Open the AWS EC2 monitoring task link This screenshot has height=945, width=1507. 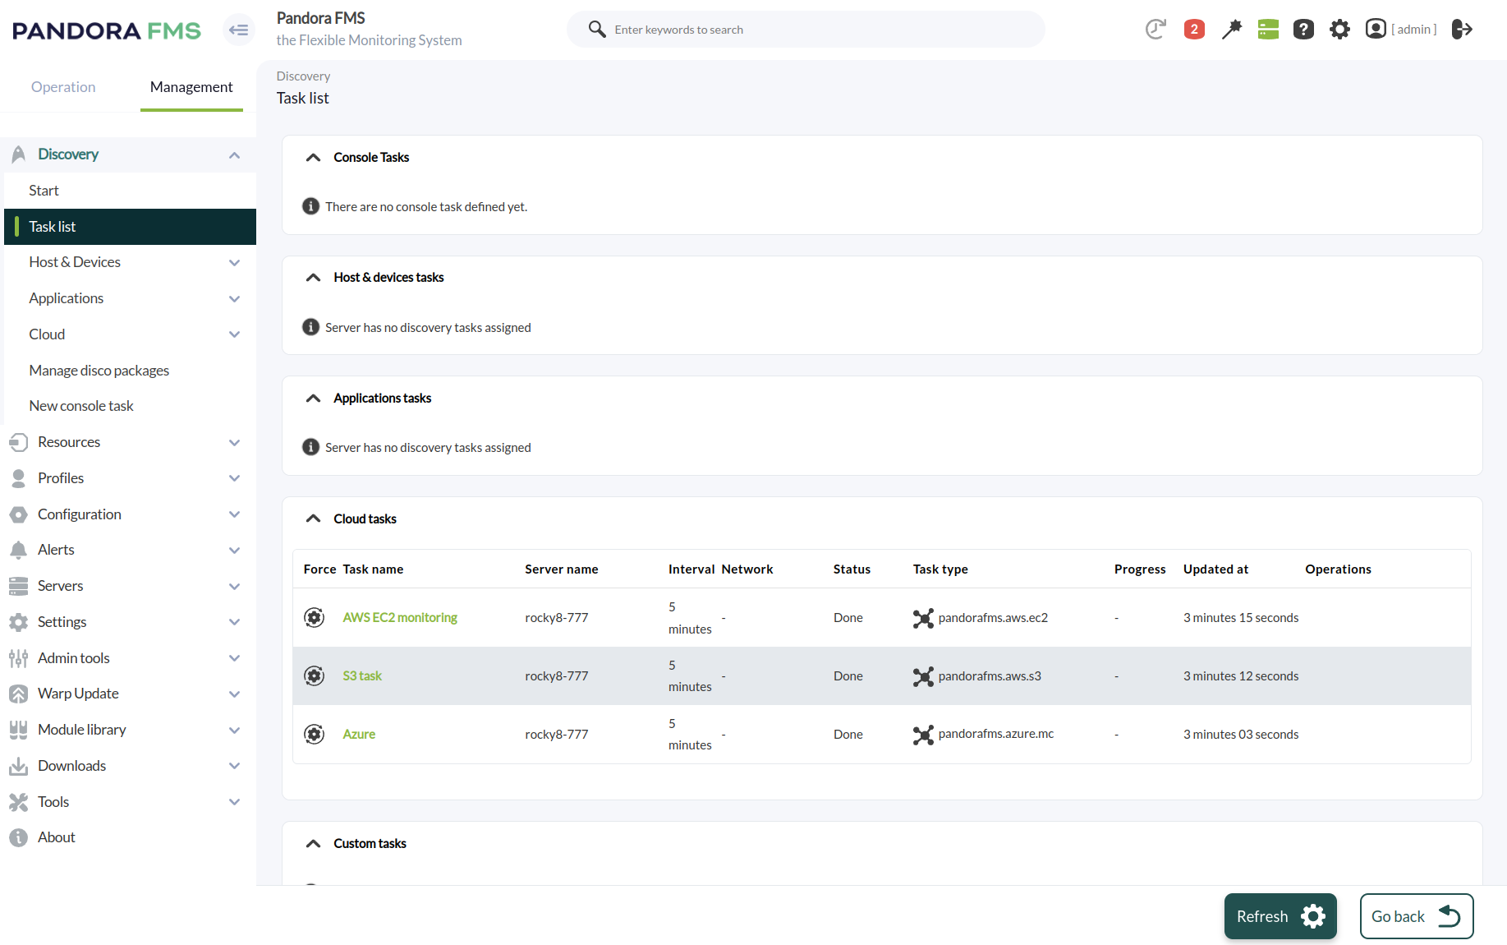click(400, 617)
